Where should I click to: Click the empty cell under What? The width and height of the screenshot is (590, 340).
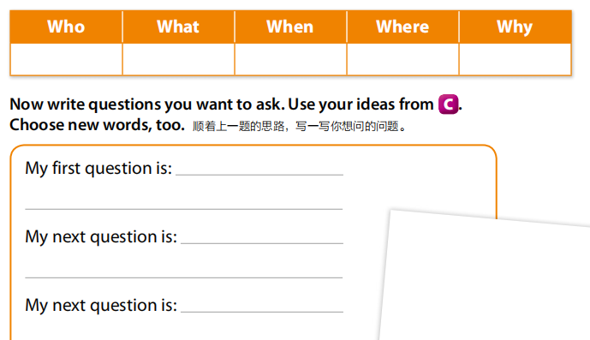[178, 59]
